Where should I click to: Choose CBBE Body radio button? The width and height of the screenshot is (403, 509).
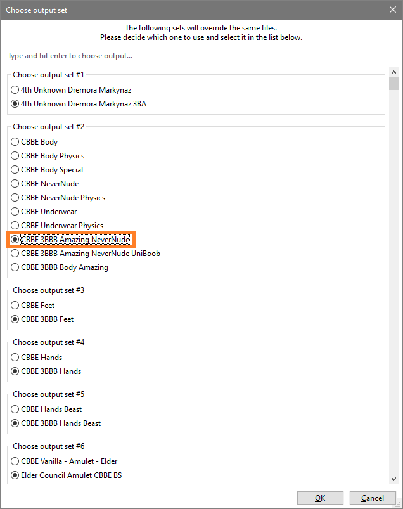[34, 142]
